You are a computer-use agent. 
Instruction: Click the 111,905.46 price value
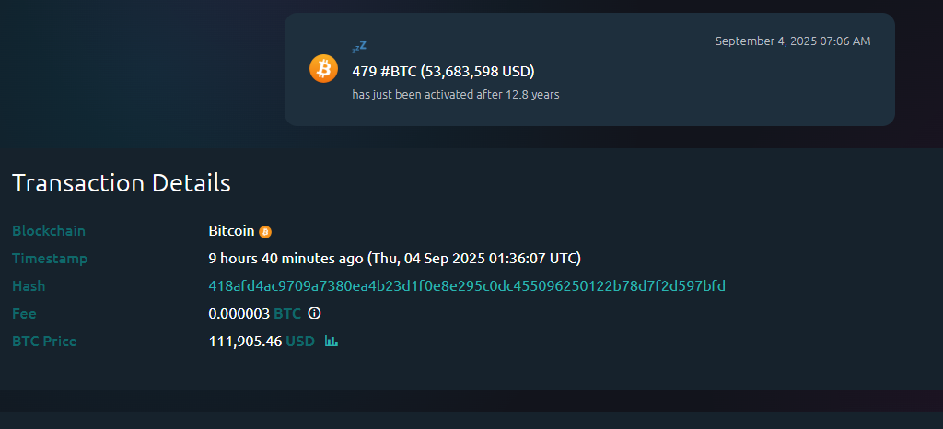click(x=245, y=342)
